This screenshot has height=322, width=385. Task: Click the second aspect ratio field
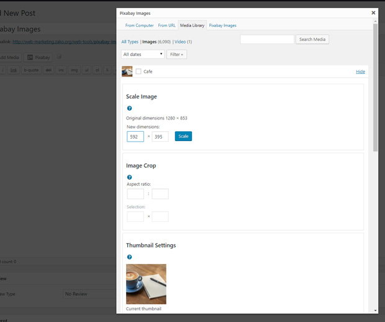(x=160, y=194)
